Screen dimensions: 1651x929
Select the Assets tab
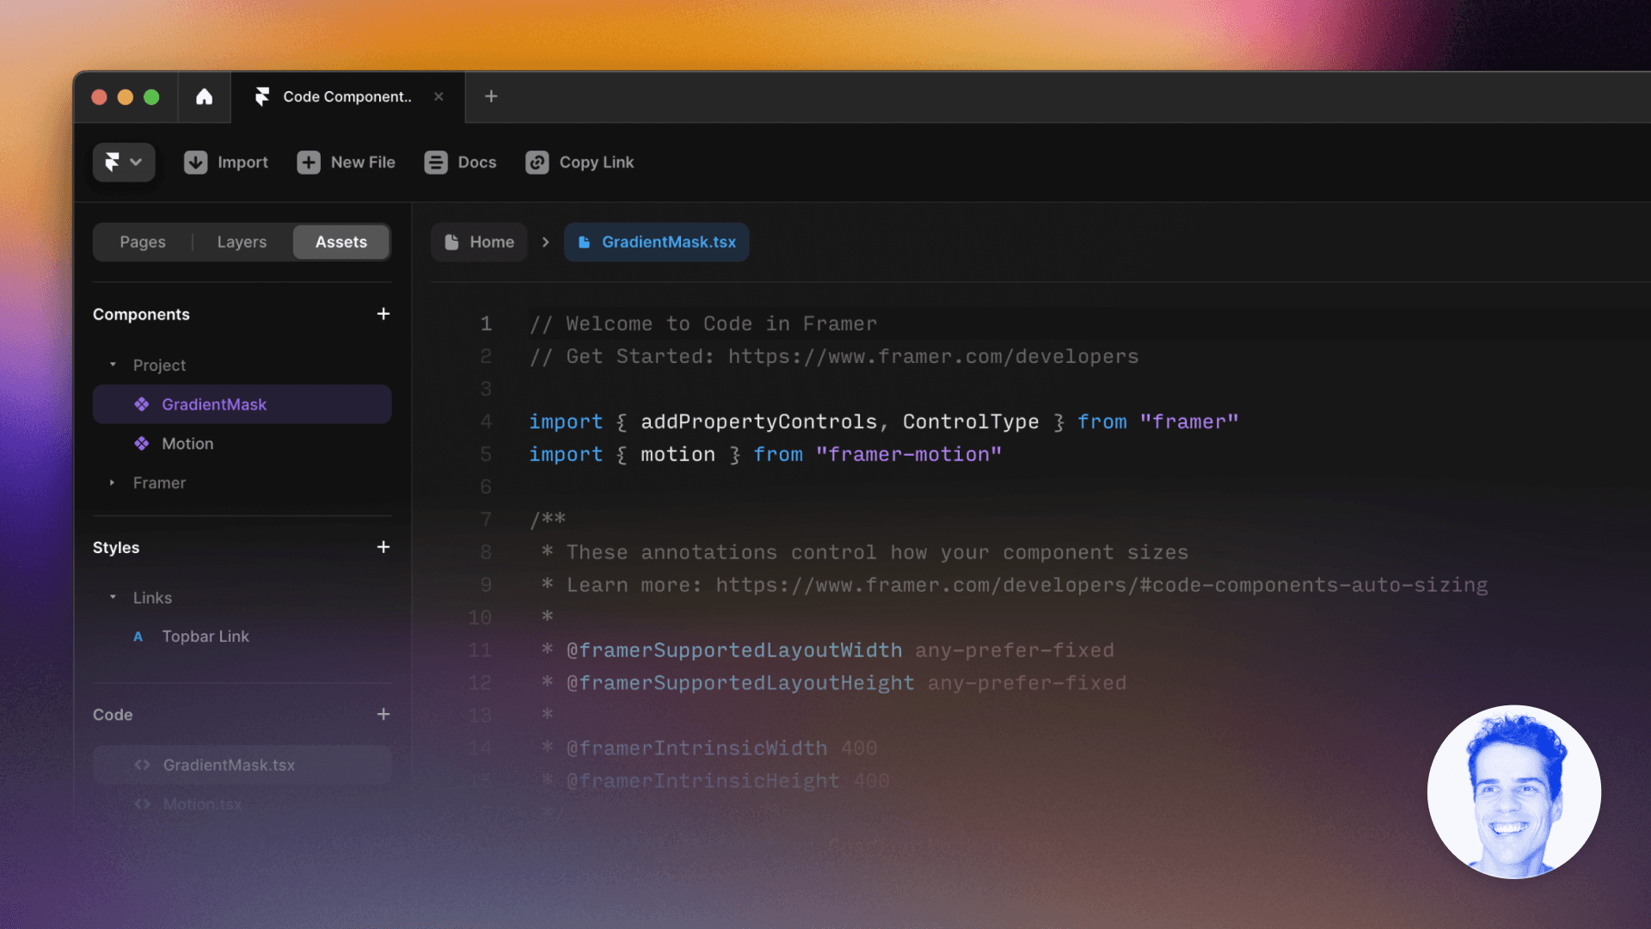[x=341, y=242]
